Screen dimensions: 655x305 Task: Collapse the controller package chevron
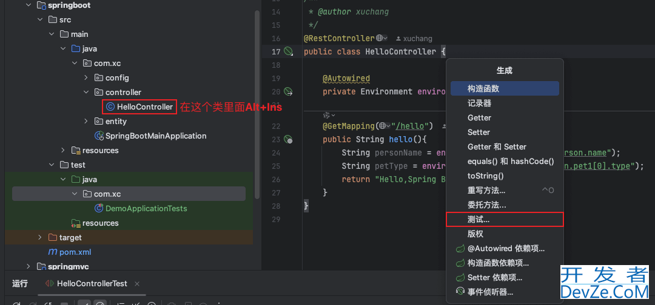86,92
